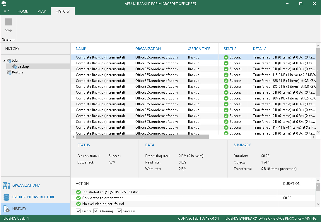Screen dimensions: 321x222
Task: Open the ORGANIZATIONS navigation view
Action: tap(26, 185)
